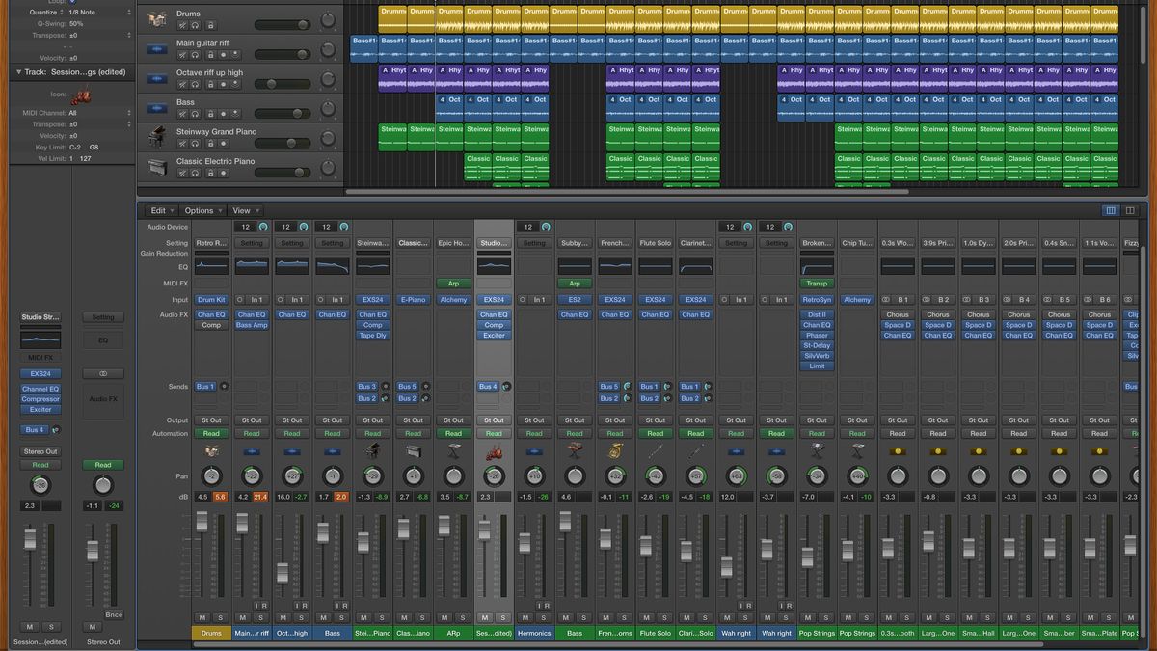Adjust the Drums track volume slider
Image resolution: width=1157 pixels, height=651 pixels.
[x=302, y=24]
